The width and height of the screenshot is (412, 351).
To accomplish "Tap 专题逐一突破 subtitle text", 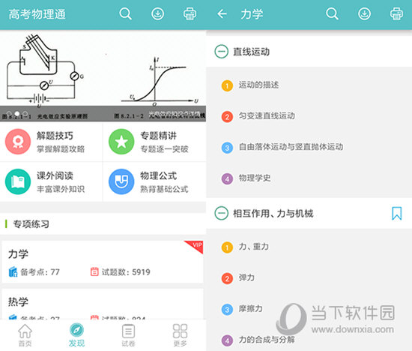I will tap(164, 149).
